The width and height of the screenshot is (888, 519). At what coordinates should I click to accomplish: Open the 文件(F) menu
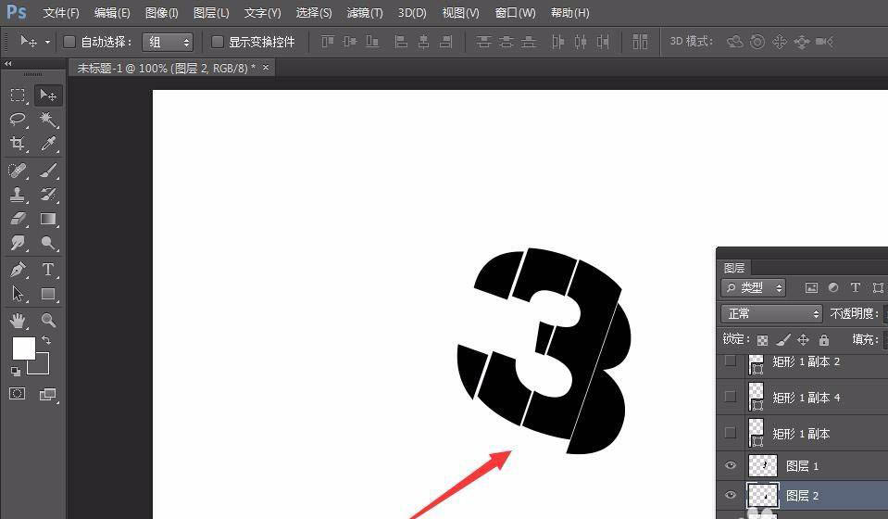[x=60, y=12]
